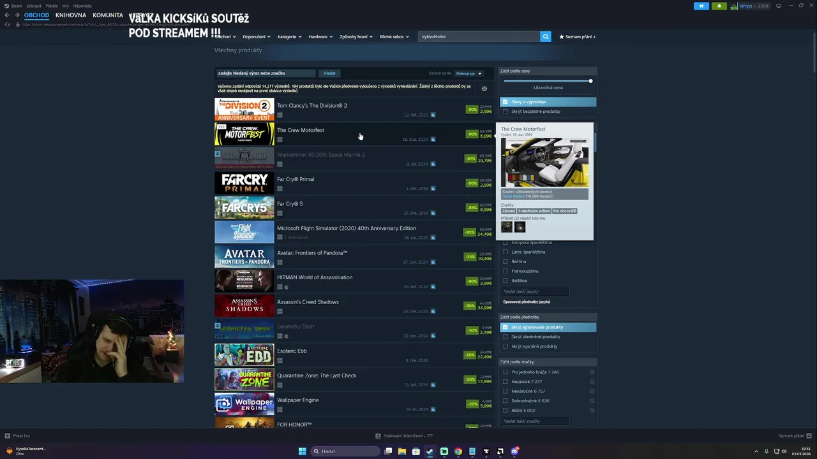Click the Hledat další značky field
817x459 pixels.
[x=536, y=421]
